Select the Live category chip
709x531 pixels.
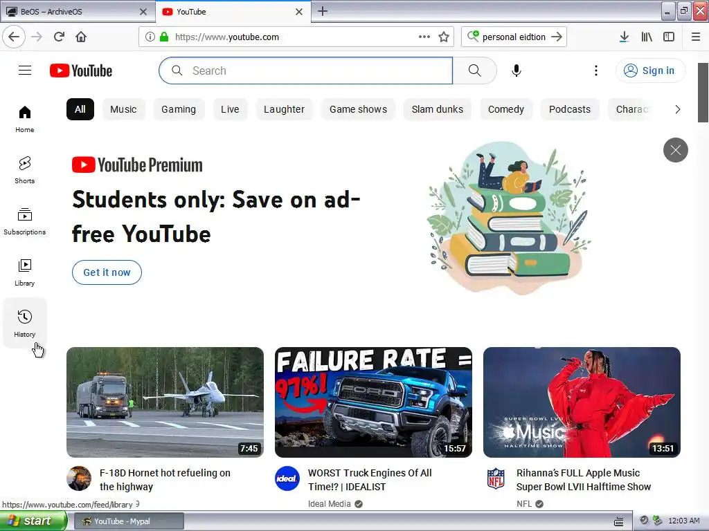coord(230,109)
